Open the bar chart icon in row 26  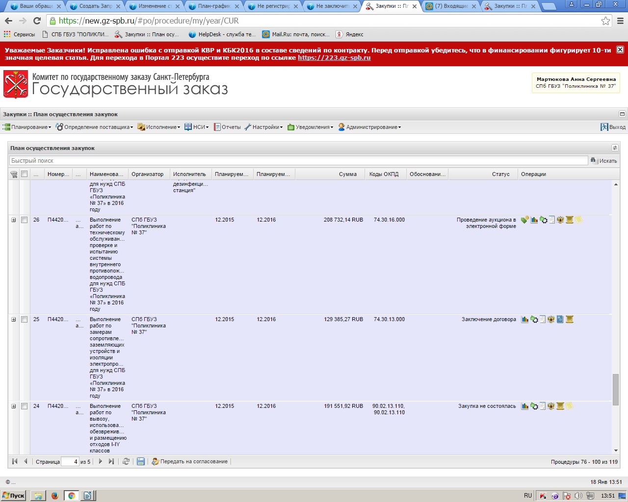click(534, 220)
